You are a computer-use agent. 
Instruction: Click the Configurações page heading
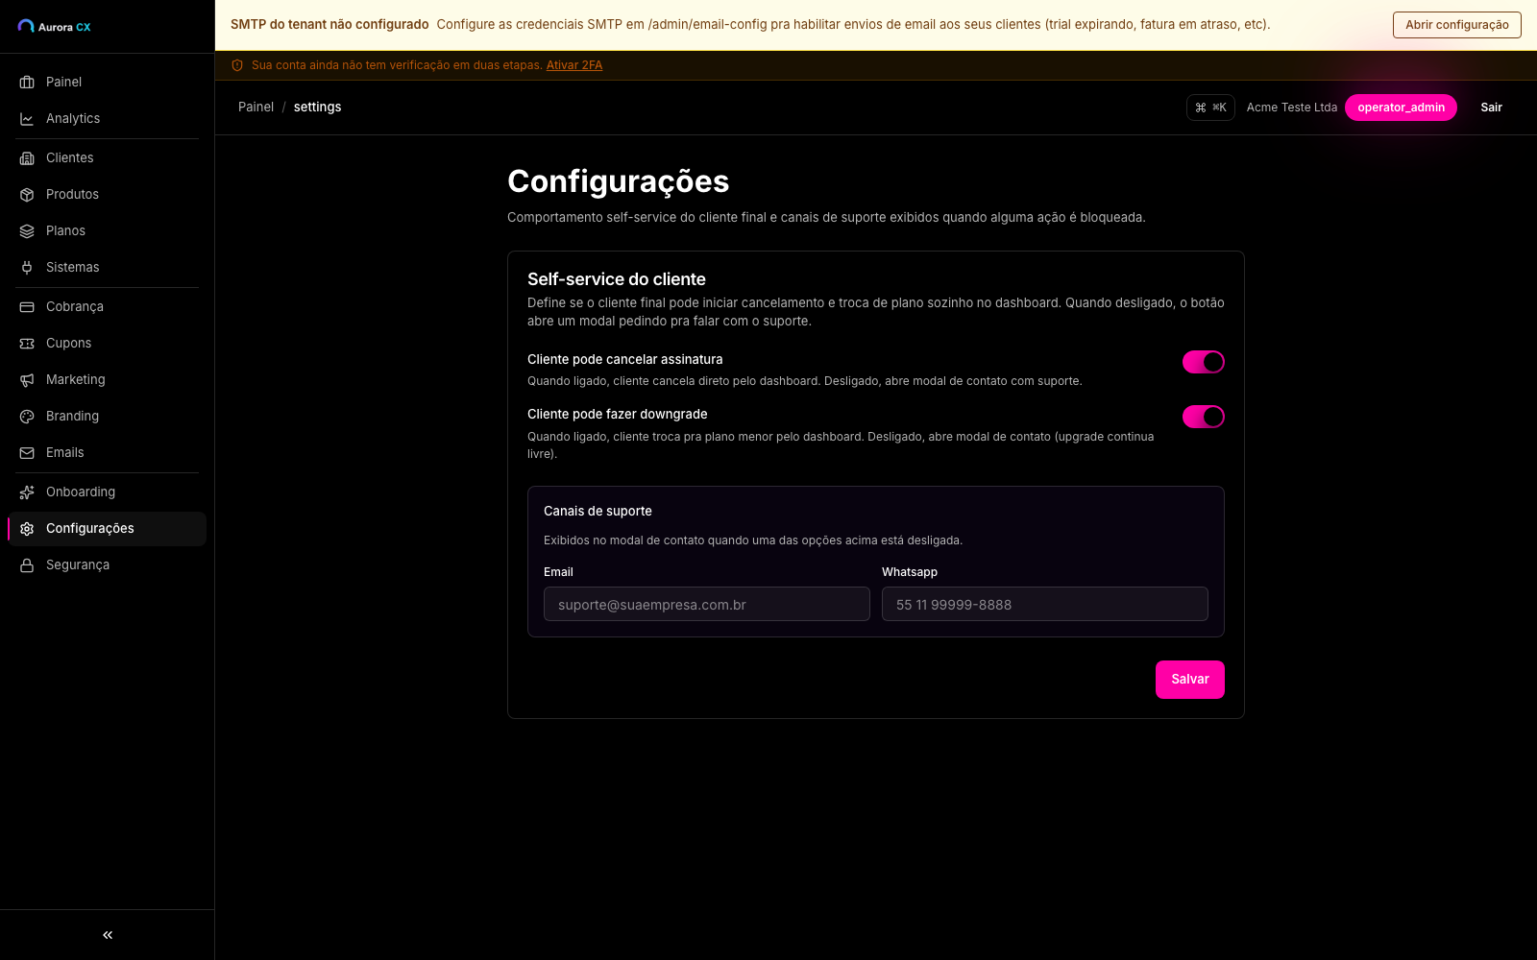tap(618, 181)
